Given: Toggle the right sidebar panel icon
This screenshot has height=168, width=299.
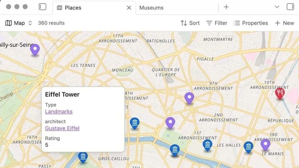Looking at the screenshot, I should [290, 7].
